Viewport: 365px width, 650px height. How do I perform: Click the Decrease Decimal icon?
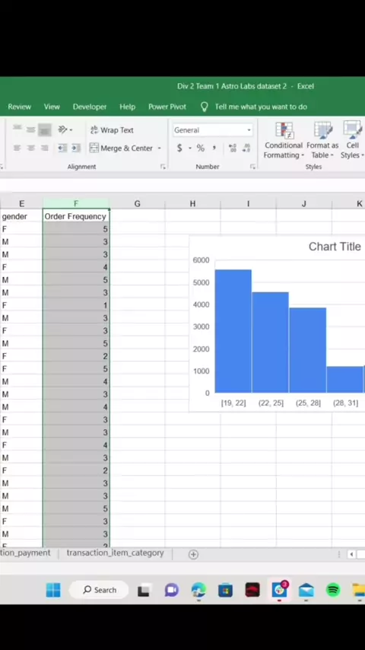(246, 148)
